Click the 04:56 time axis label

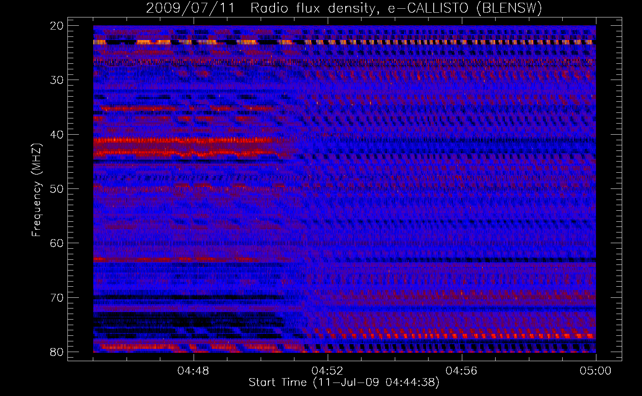(x=461, y=371)
